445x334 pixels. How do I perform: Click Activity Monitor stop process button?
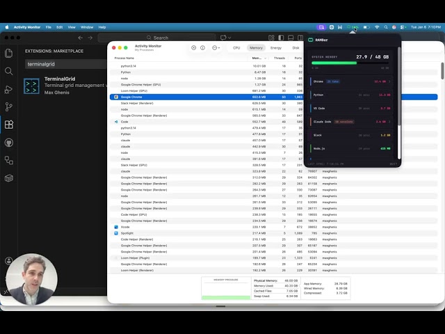(x=193, y=48)
